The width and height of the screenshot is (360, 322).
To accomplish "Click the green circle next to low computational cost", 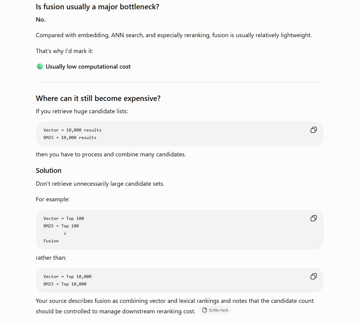I will pyautogui.click(x=40, y=66).
